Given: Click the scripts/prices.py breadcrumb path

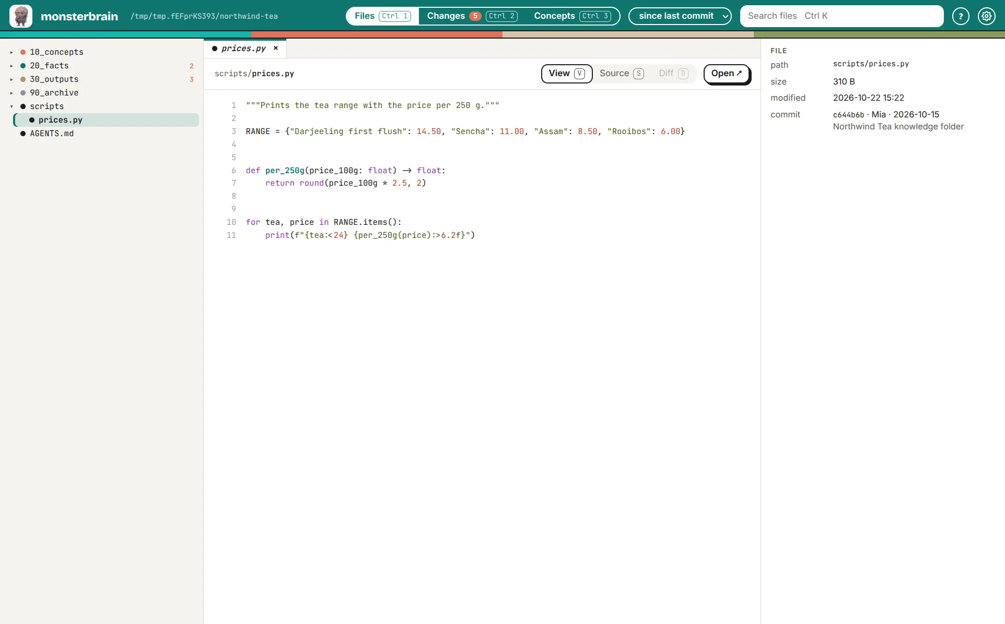Looking at the screenshot, I should 254,74.
